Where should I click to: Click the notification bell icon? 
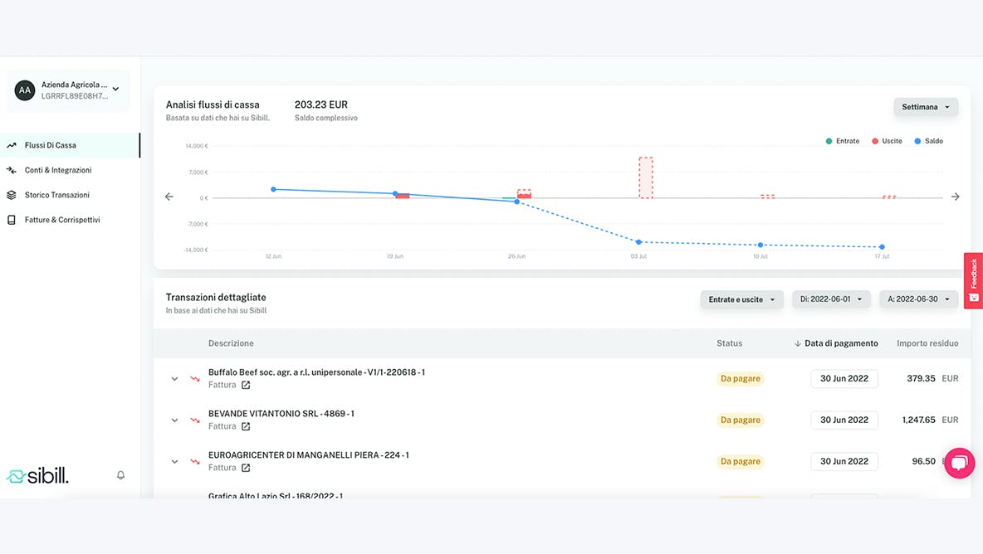click(x=120, y=475)
